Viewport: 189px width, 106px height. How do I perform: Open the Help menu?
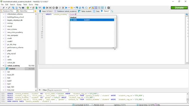(37, 4)
